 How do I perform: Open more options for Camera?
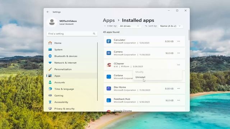click(x=179, y=53)
